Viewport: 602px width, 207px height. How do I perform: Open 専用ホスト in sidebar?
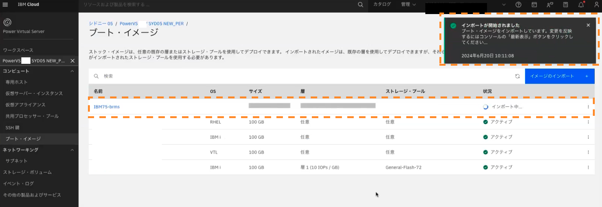pos(16,82)
